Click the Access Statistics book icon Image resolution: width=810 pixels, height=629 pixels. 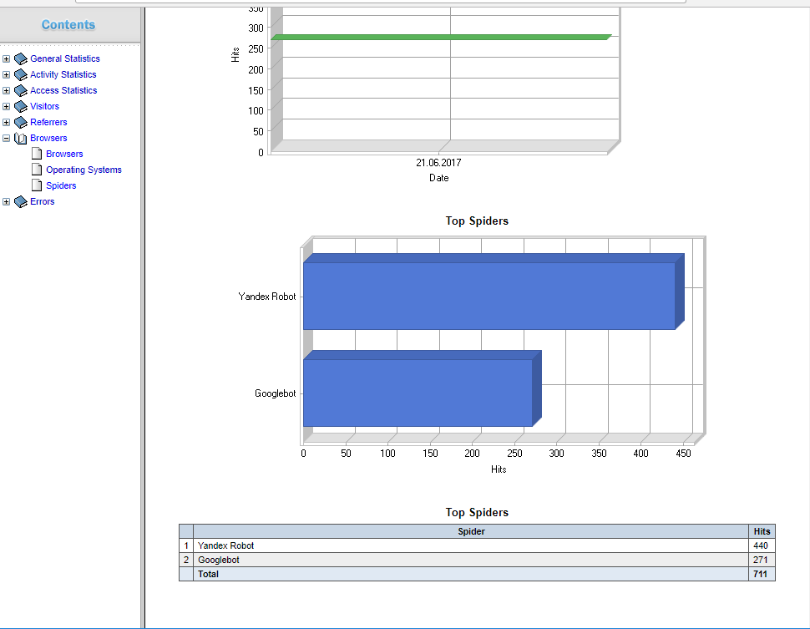pos(21,91)
